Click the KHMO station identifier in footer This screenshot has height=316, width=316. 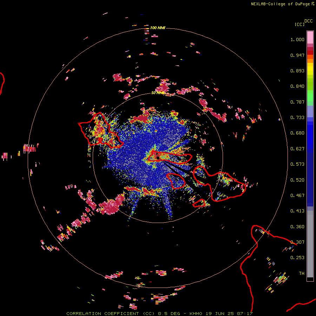[x=196, y=314]
